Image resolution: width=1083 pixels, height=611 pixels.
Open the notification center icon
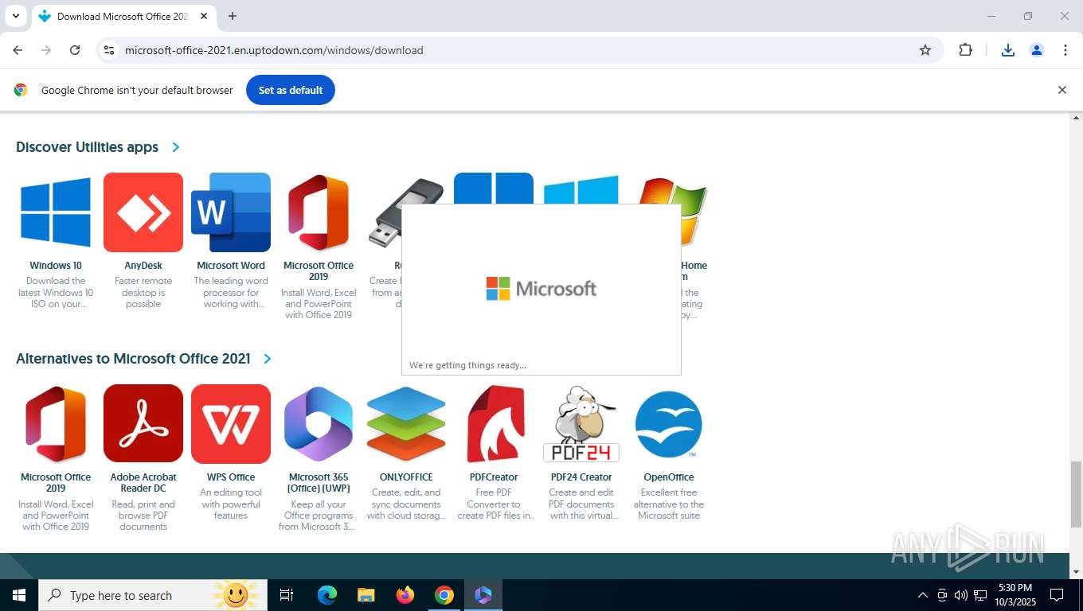pyautogui.click(x=1057, y=595)
